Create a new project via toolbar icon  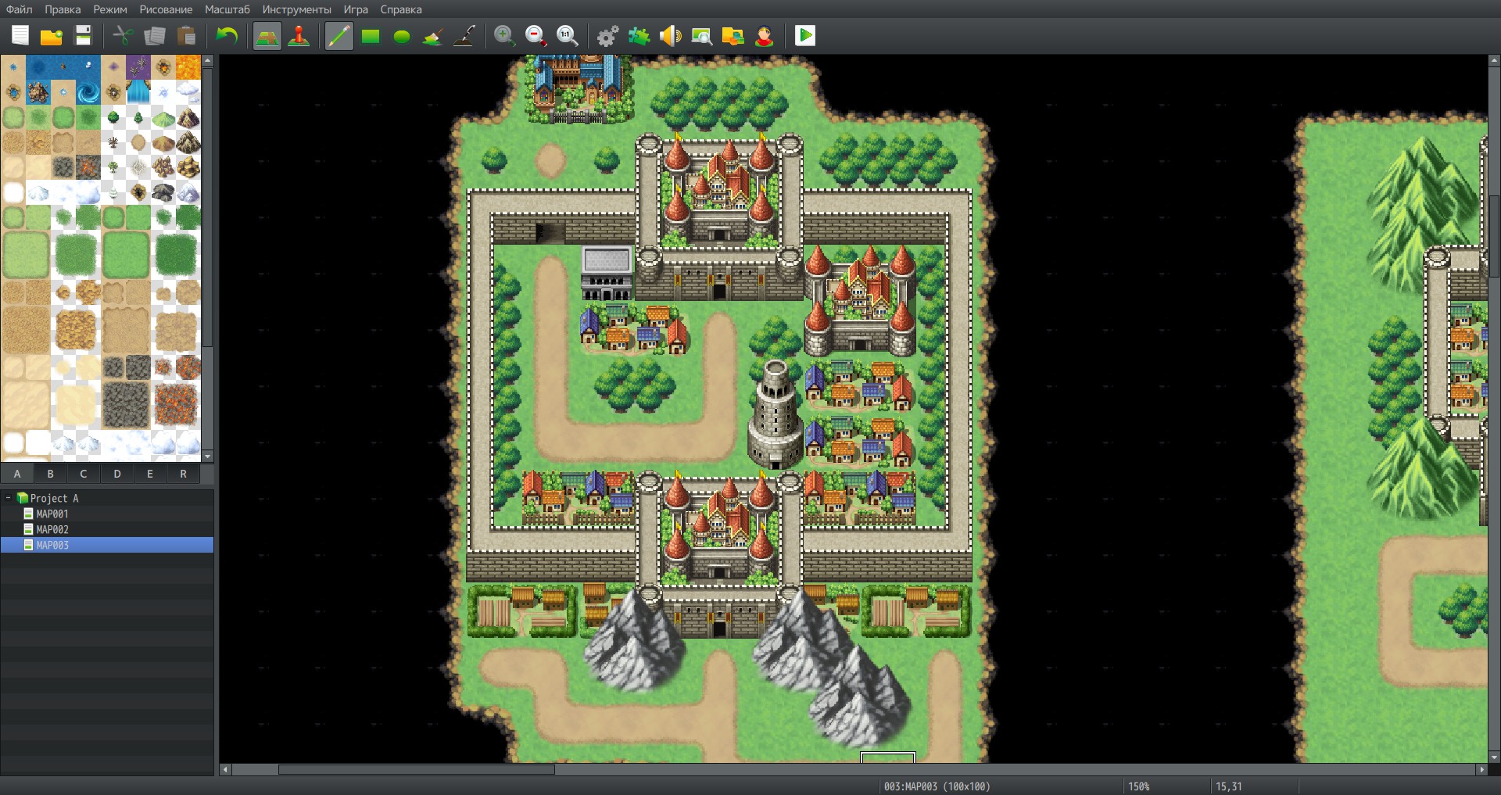pos(20,36)
